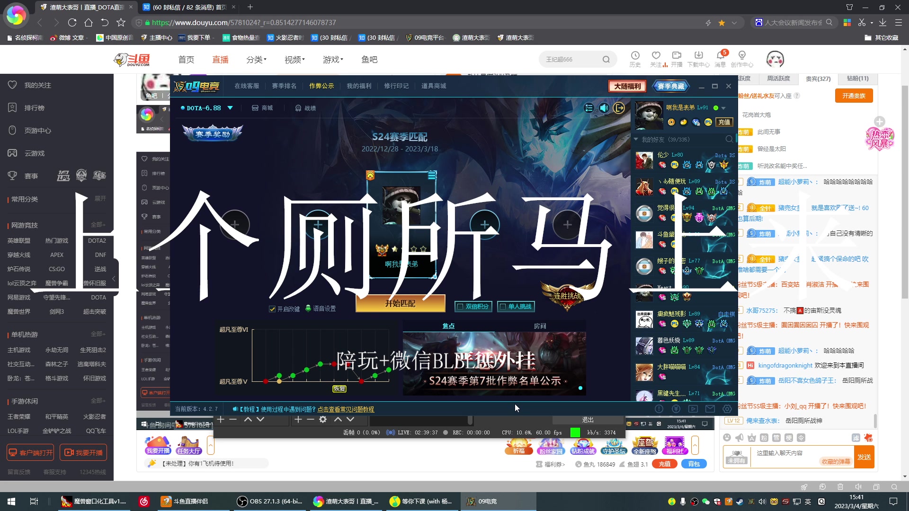Click the yellow logout arrow icon
The image size is (909, 511).
(x=619, y=108)
